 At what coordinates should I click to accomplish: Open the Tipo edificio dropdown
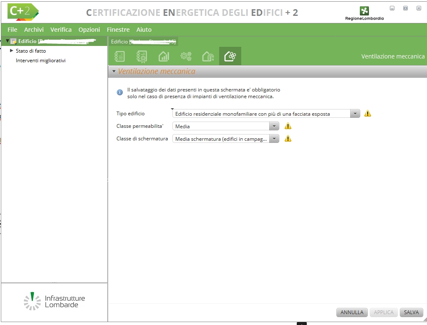click(x=355, y=114)
